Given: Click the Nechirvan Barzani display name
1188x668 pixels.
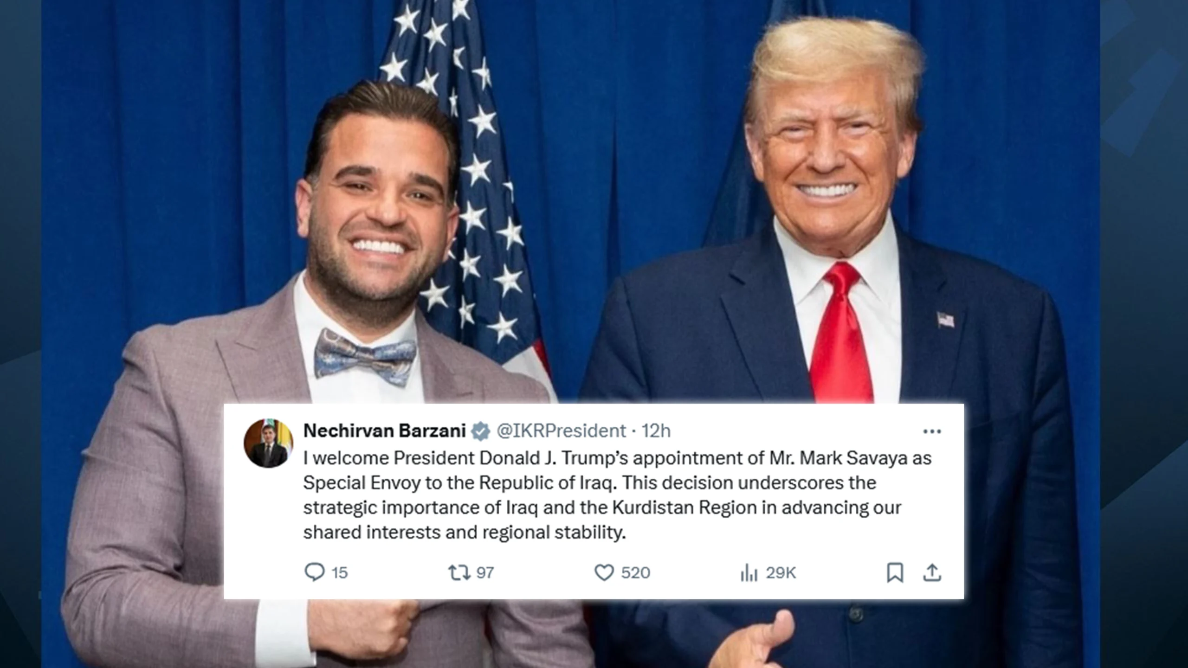Looking at the screenshot, I should pos(384,431).
